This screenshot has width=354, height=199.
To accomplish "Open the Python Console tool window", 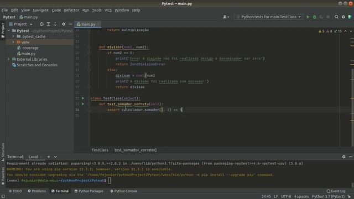I will coord(123,191).
